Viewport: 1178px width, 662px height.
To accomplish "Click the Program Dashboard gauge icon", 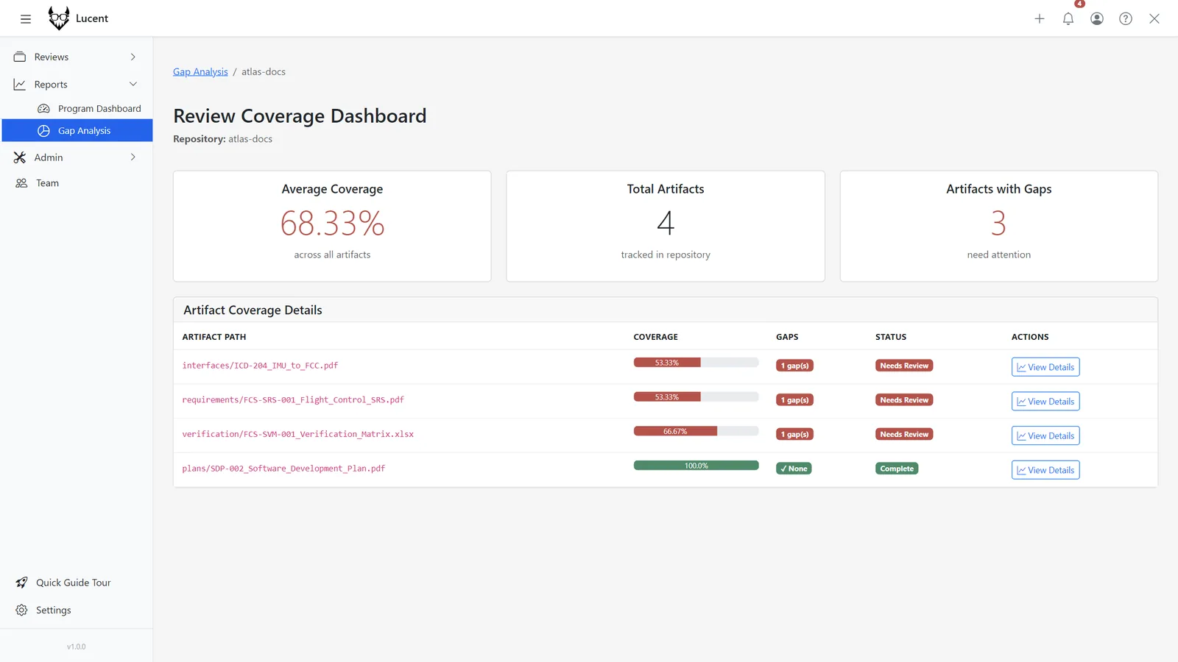I will coord(43,108).
